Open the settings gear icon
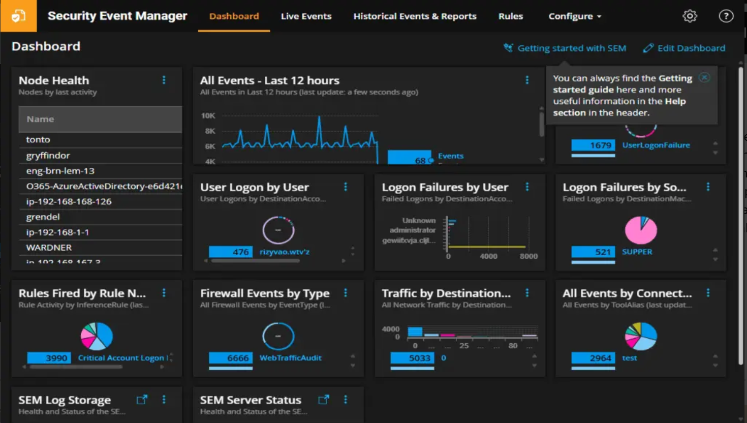The image size is (747, 423). [690, 16]
